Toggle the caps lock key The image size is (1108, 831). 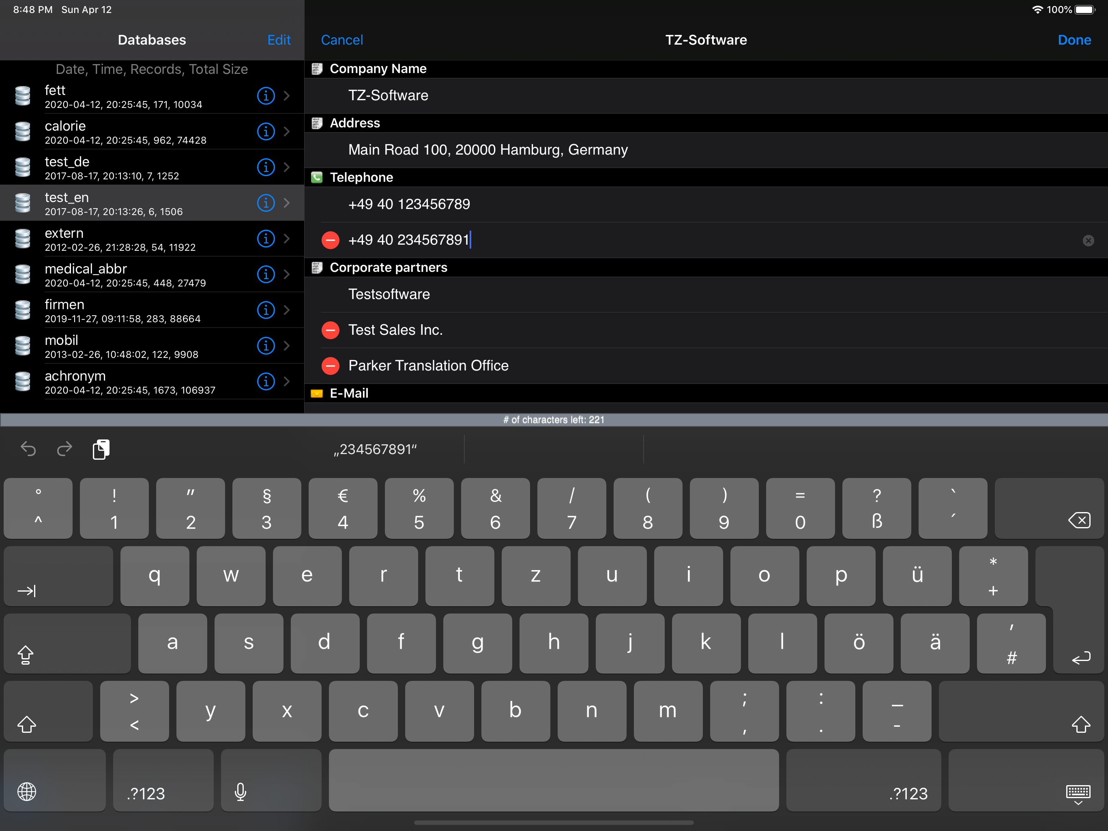click(x=67, y=643)
